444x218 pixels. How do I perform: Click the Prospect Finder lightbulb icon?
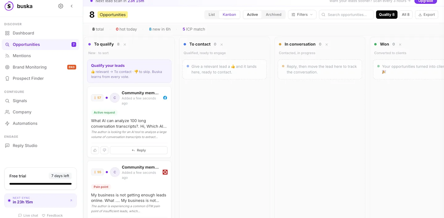7,78
